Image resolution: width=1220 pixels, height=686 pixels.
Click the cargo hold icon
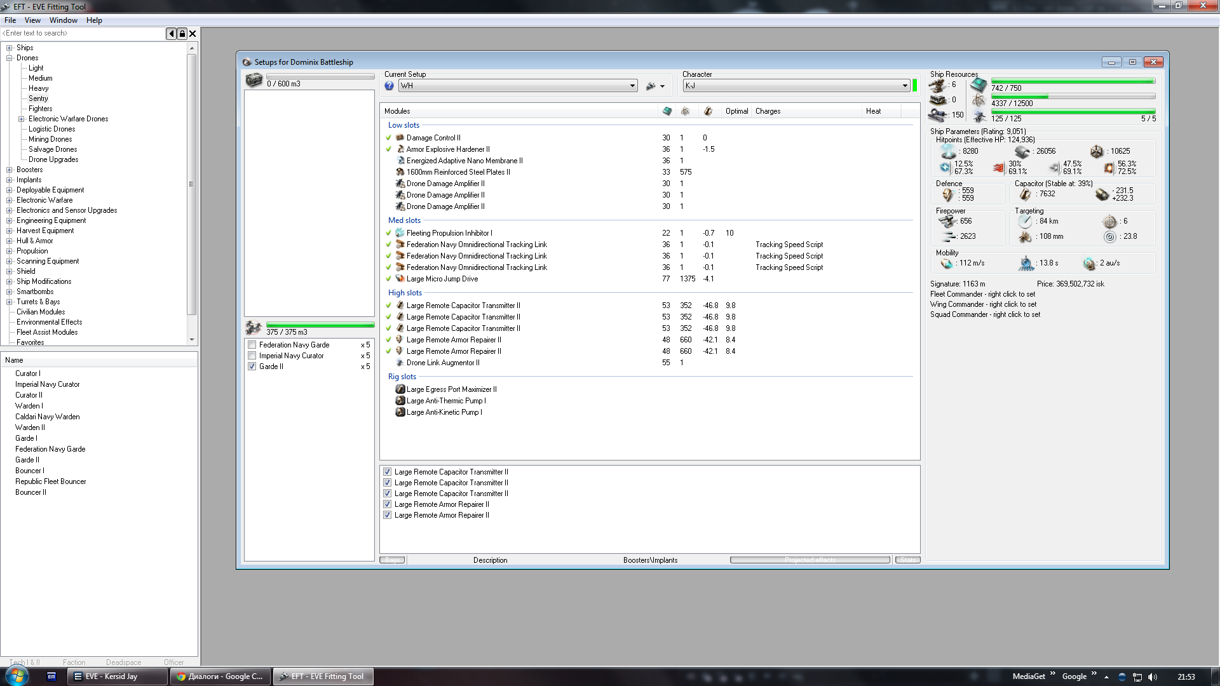coord(254,81)
